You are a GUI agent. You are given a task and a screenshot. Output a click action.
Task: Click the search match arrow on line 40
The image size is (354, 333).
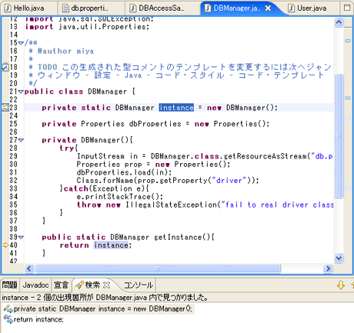5,245
